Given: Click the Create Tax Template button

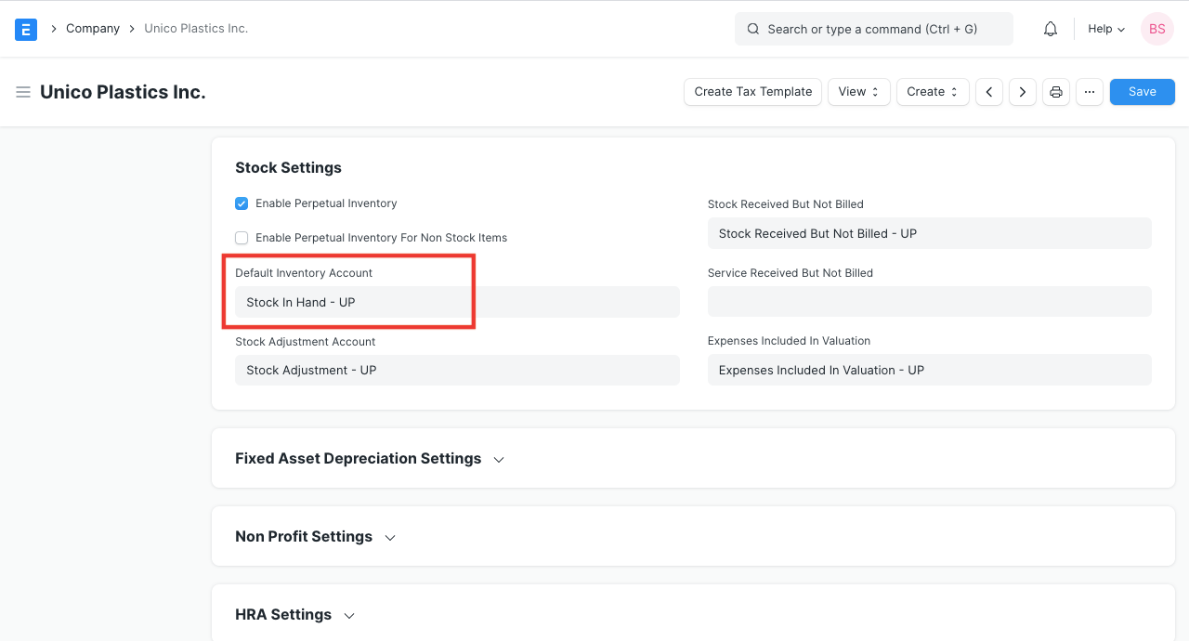Looking at the screenshot, I should [x=752, y=91].
